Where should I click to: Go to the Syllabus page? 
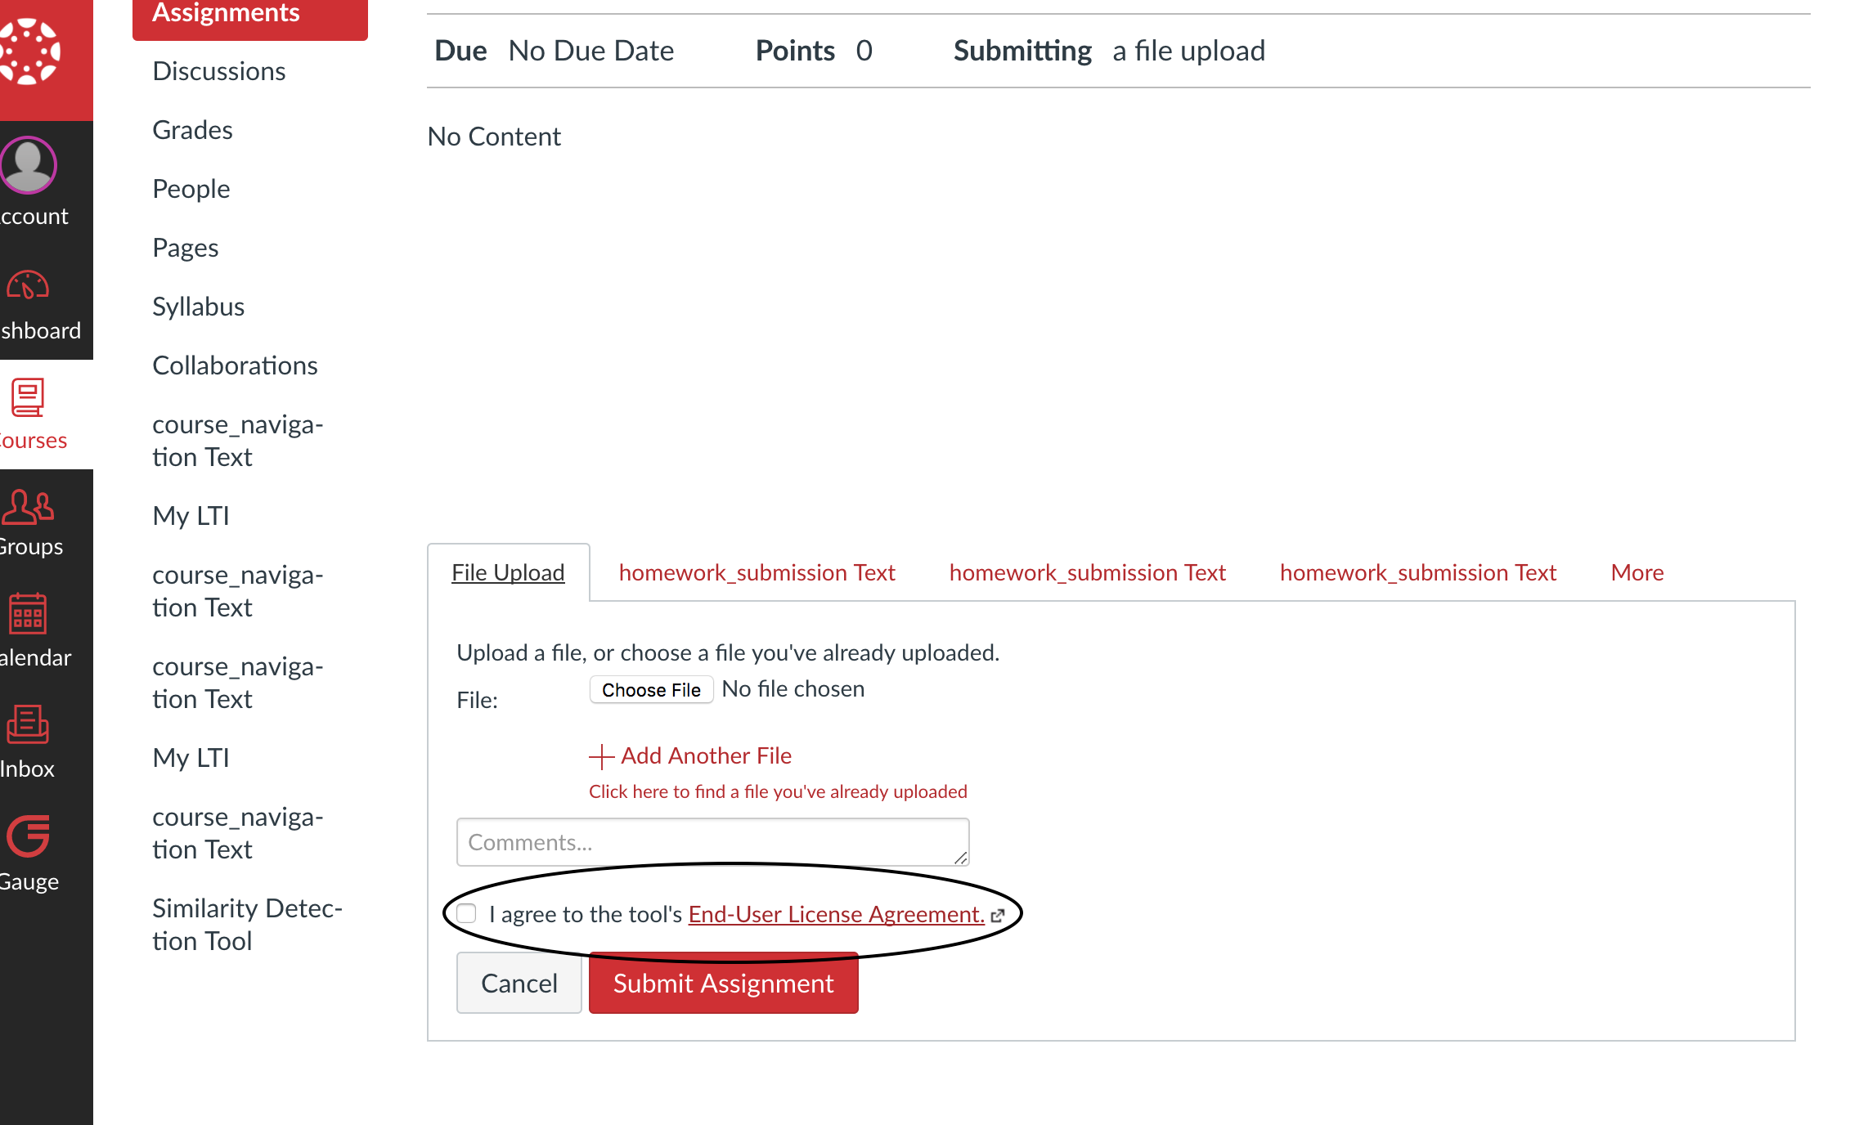click(198, 307)
